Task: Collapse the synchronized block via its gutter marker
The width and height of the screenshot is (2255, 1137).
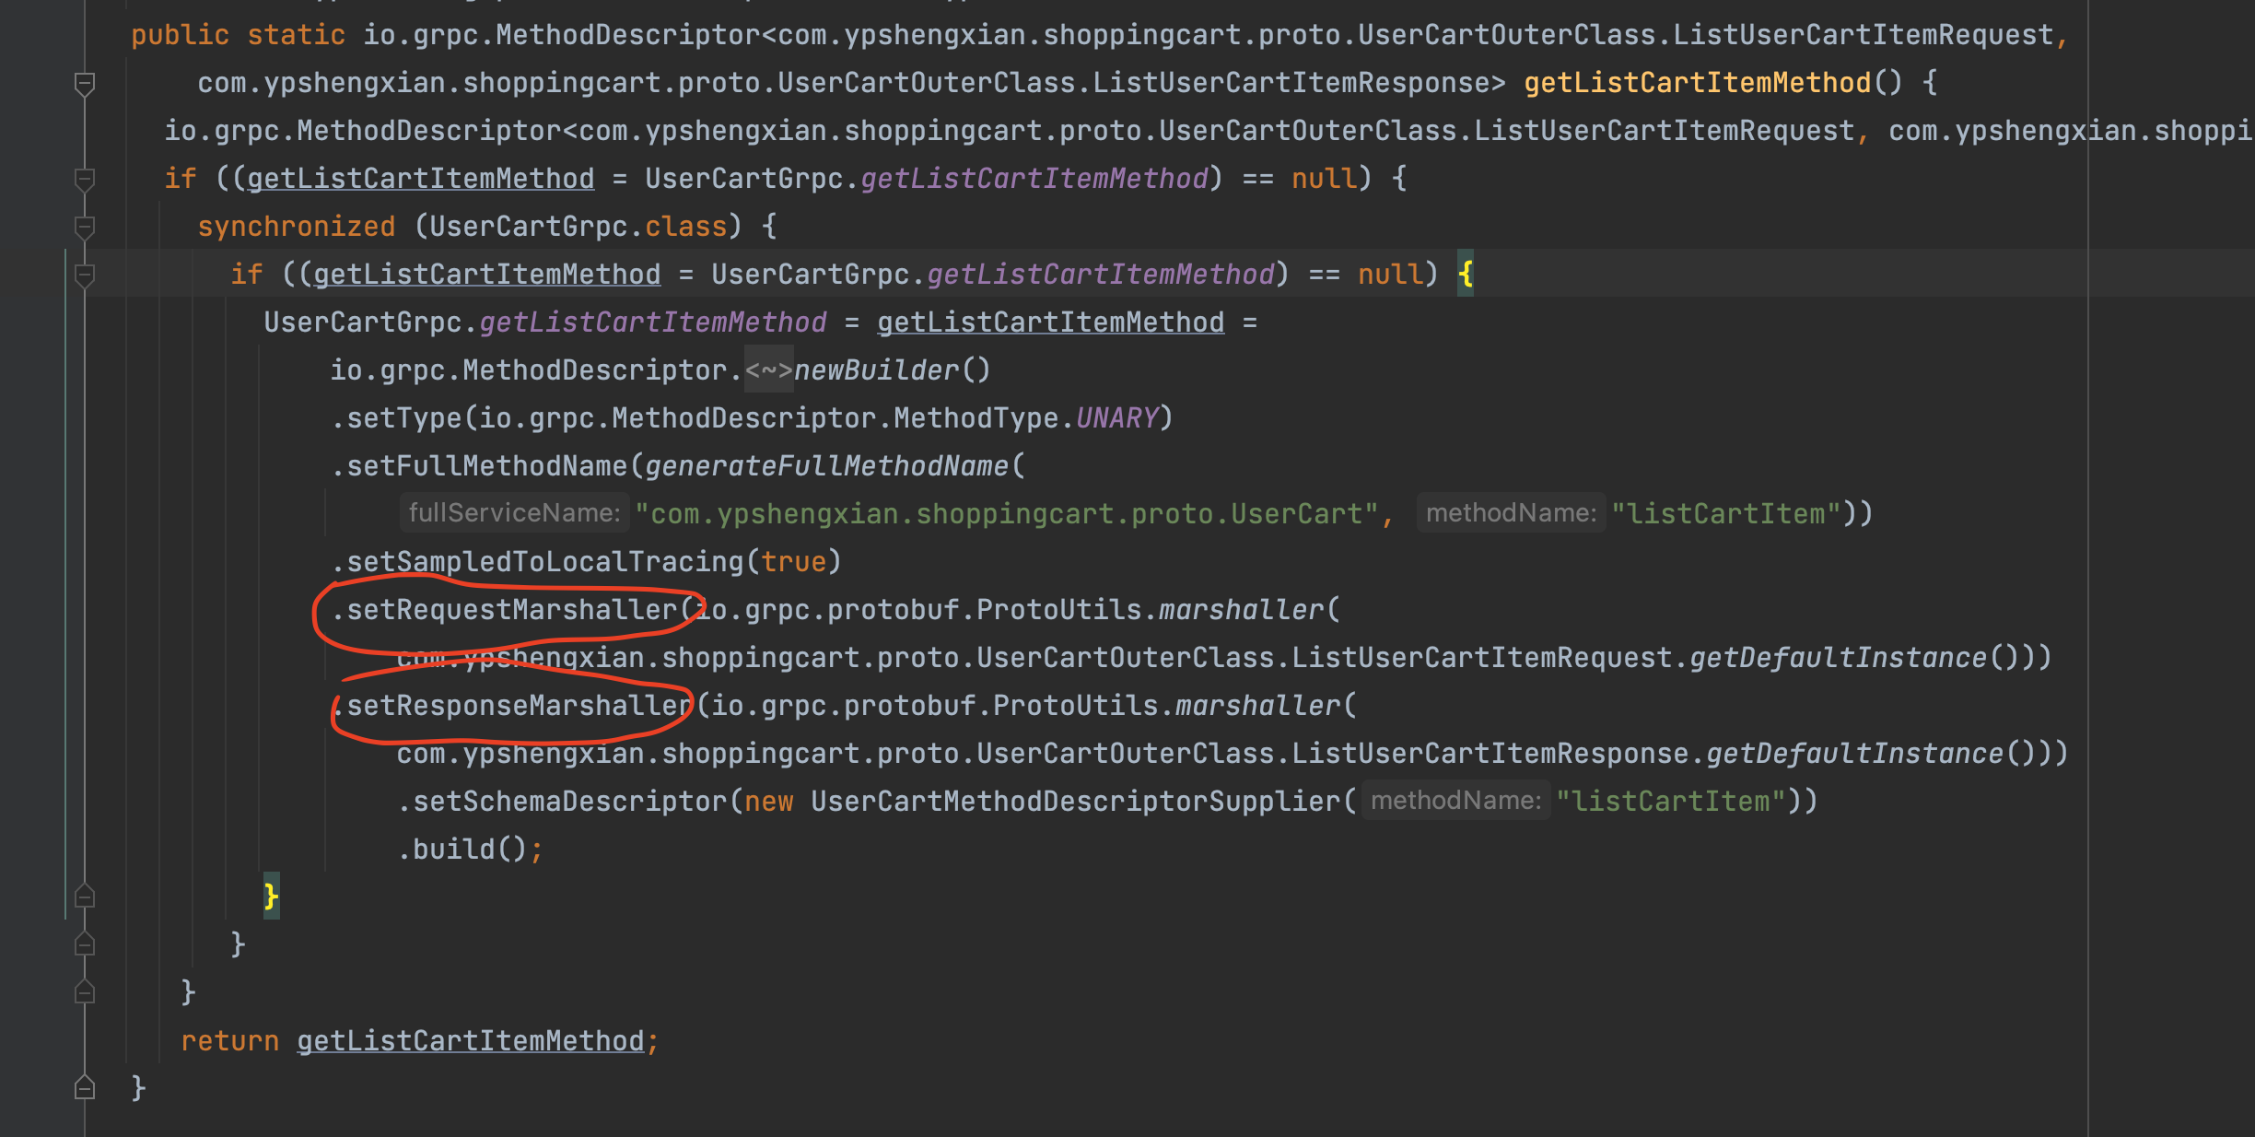Action: pyautogui.click(x=84, y=227)
